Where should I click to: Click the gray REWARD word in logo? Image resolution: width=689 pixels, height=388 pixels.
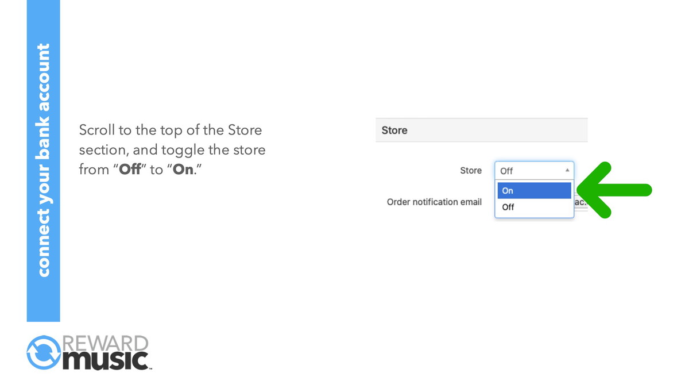(x=104, y=344)
